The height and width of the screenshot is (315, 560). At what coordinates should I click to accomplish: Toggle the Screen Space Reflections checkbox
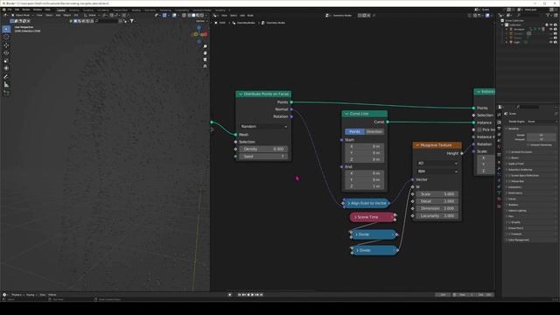(509, 176)
